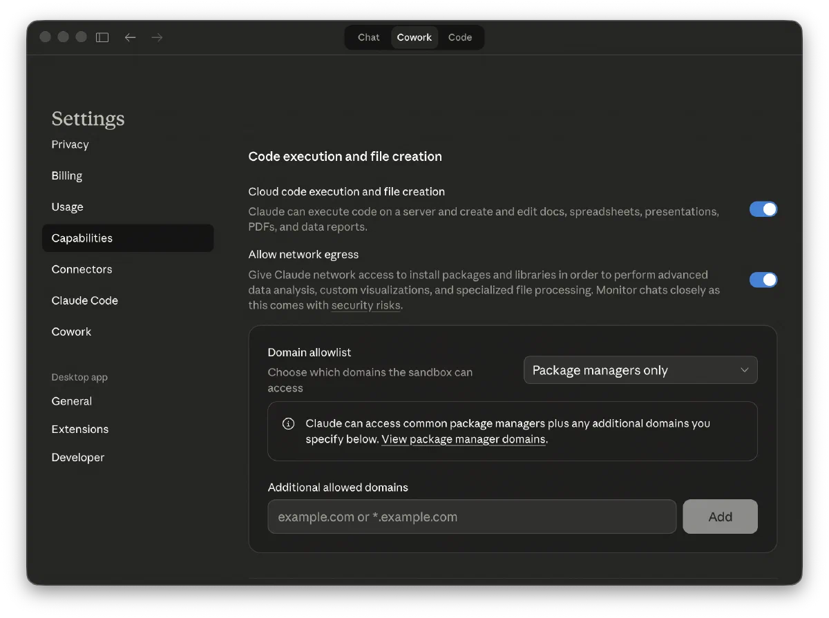Open View package manager domains link
This screenshot has height=618, width=829.
[x=464, y=439]
